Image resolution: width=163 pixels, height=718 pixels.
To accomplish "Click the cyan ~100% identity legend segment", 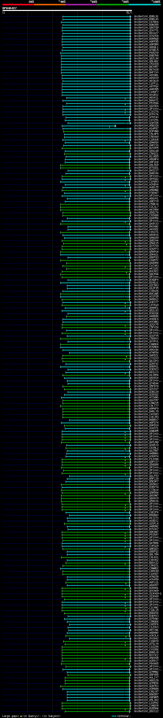I will point(145,5).
